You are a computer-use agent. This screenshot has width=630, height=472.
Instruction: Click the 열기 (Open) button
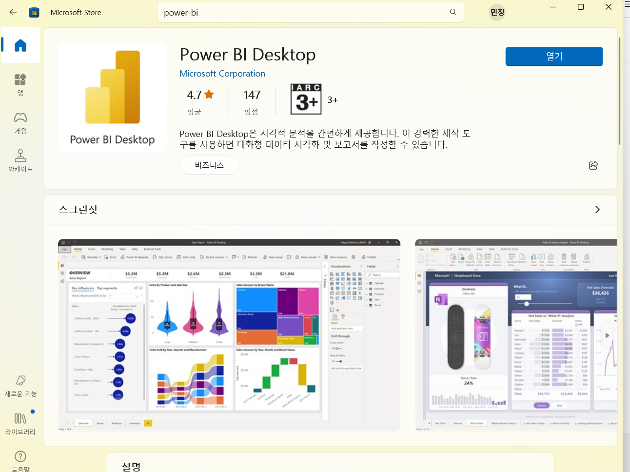tap(554, 56)
